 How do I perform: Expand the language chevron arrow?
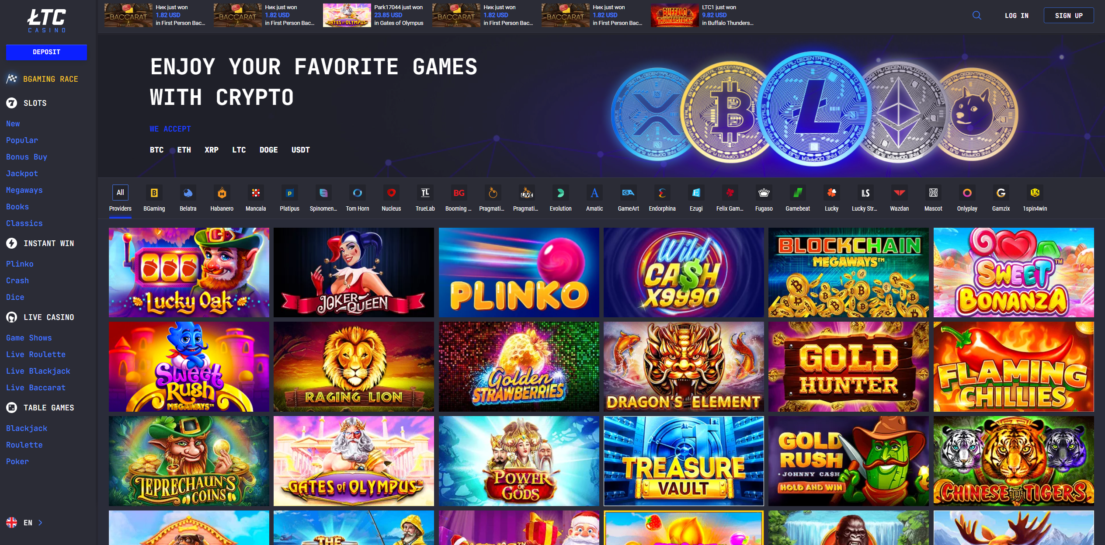point(40,522)
